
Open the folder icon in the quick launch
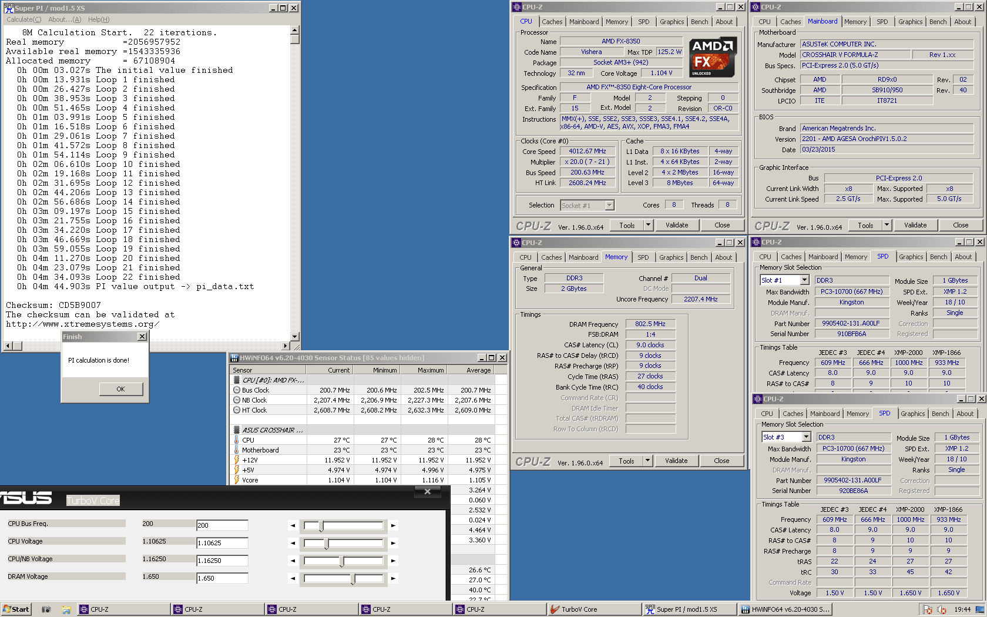(x=66, y=609)
